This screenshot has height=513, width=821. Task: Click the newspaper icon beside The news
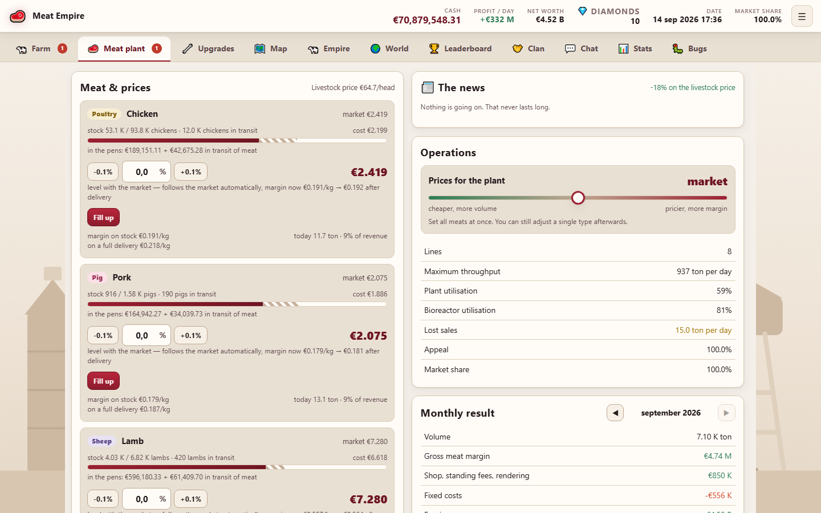[428, 87]
